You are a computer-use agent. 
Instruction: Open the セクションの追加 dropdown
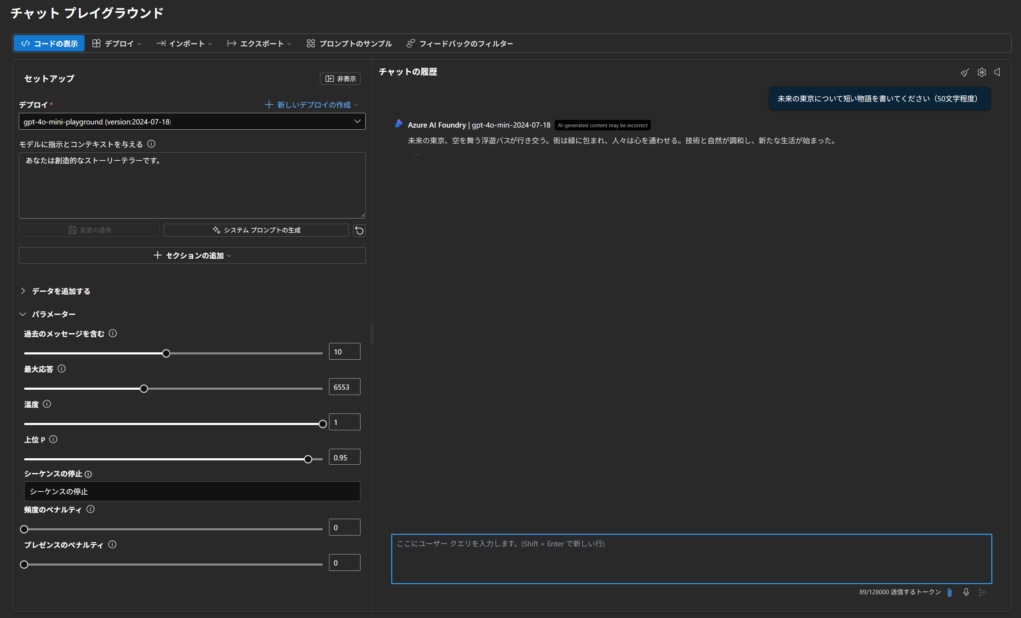[191, 256]
